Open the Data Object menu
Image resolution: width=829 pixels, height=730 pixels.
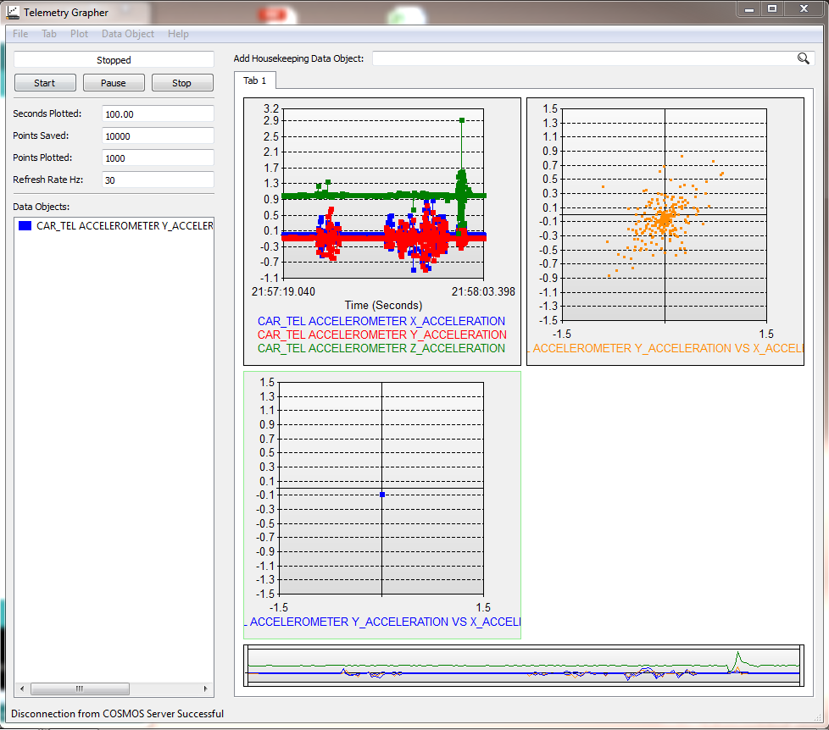[x=128, y=34]
